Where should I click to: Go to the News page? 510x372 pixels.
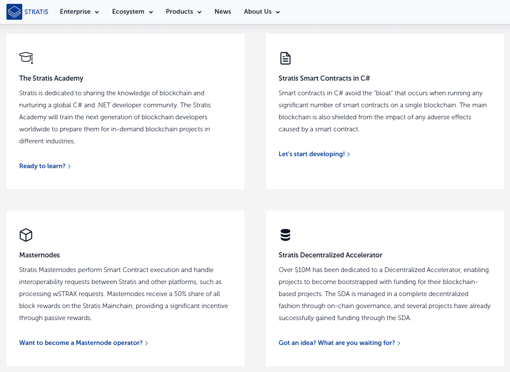pos(223,12)
